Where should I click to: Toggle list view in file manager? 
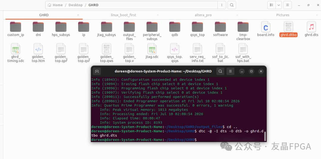(271, 5)
